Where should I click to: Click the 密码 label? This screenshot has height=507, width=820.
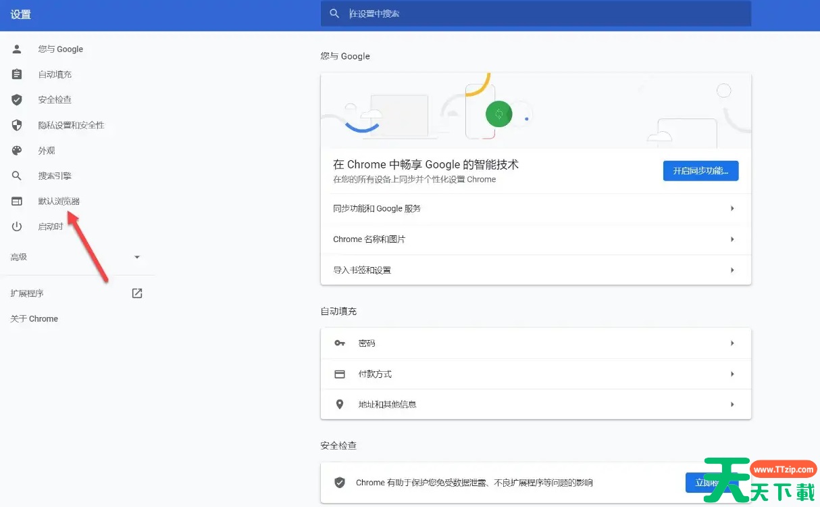tap(367, 343)
